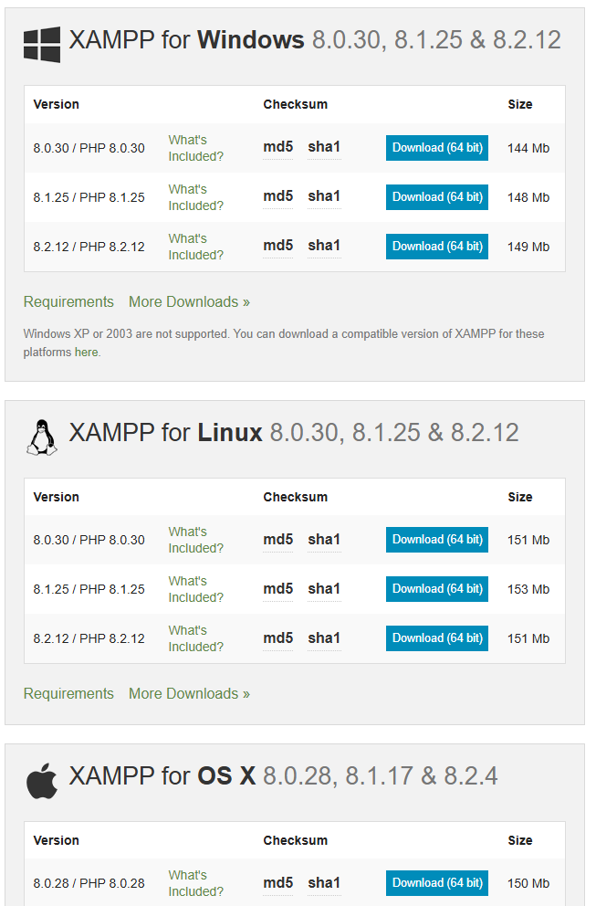Viewport: 596px width, 906px height.
Task: Download Windows XAMPP 8.1.25 64 bit
Action: point(436,197)
